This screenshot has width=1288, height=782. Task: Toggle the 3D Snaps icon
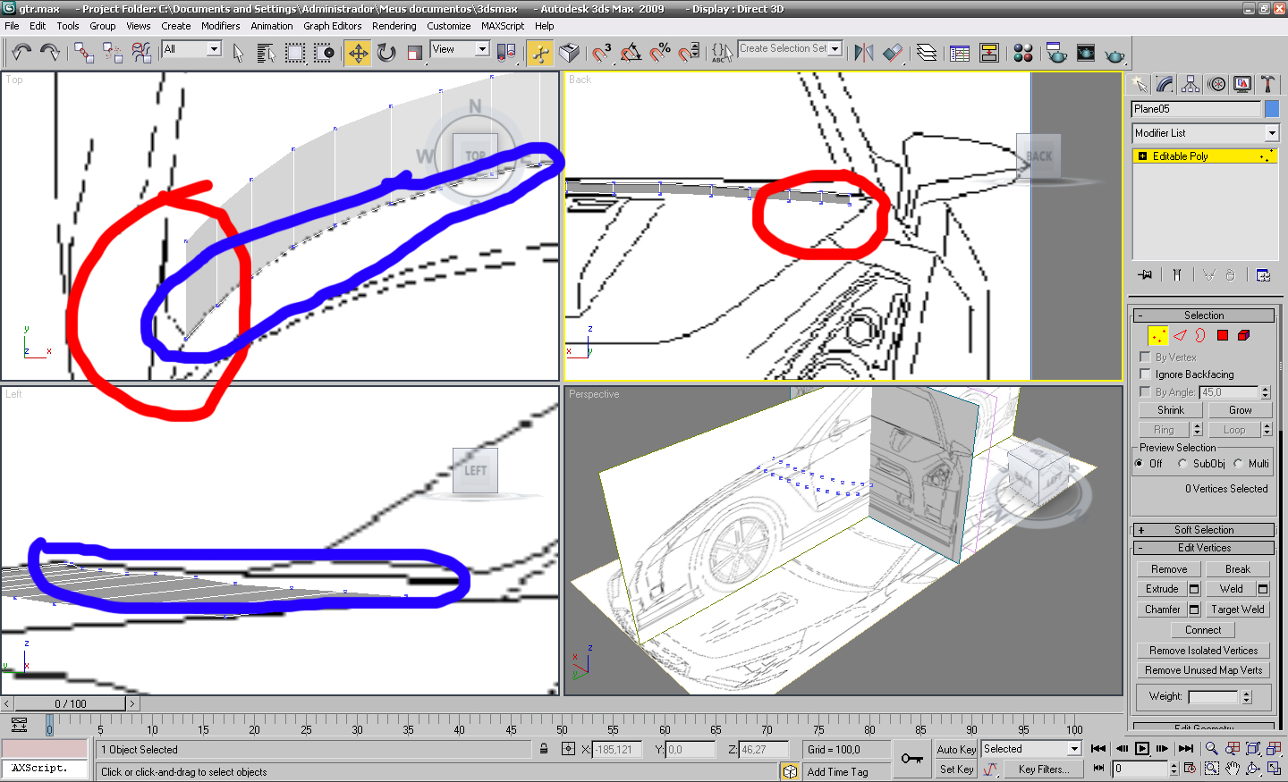tap(602, 53)
